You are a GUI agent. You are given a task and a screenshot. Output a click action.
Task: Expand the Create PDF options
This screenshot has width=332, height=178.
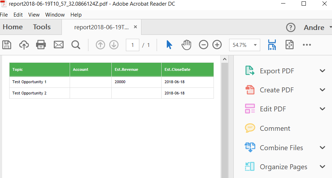pos(322,90)
